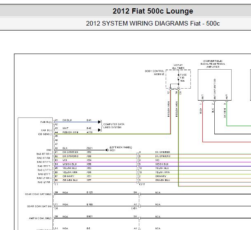Screen dimensions: 251x230
Task: Select the "AM/FM COAX SHLD" label
Action: point(40,218)
